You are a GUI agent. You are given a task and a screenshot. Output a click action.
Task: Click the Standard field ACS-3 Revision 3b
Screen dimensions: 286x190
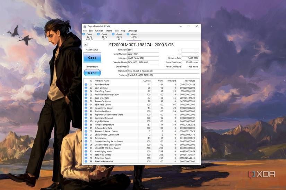[163, 71]
